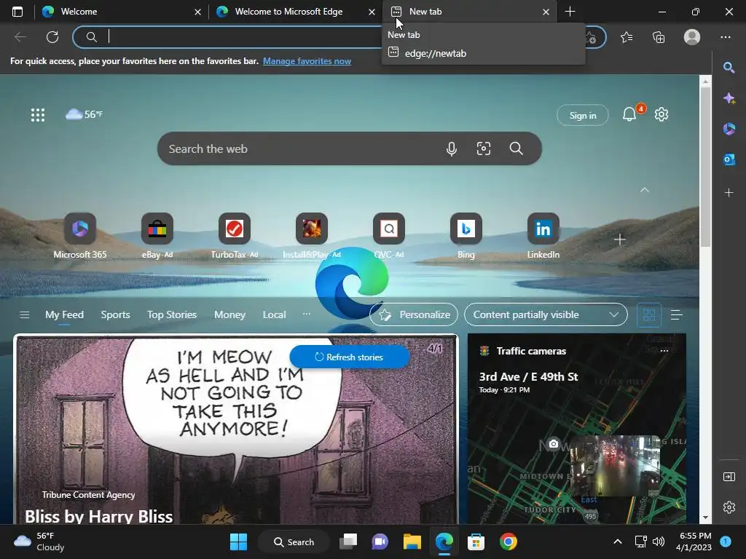Open the TurboTax quick link tile
Viewport: 746px width, 559px height.
234,236
